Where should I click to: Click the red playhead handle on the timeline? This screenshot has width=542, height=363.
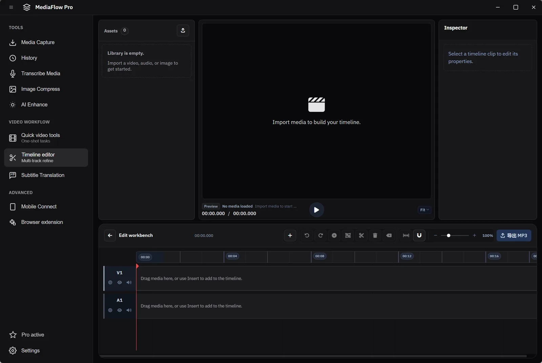coord(137,266)
